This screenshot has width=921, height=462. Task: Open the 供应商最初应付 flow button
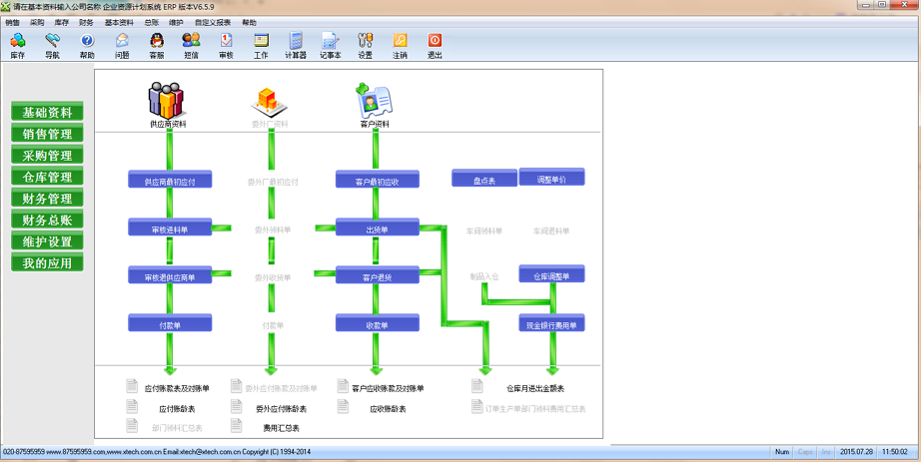coord(170,180)
